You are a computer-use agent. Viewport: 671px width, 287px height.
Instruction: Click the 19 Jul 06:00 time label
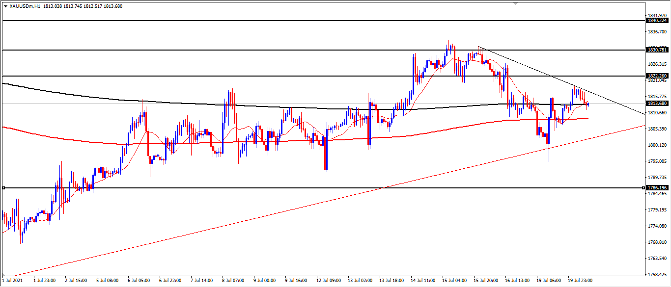pos(549,281)
